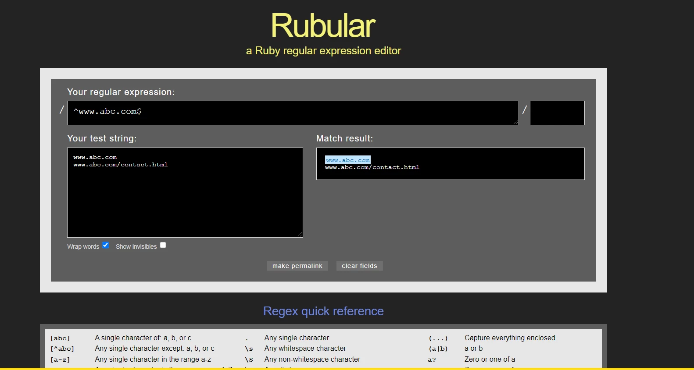694x370 pixels.
Task: Click the [^abc] reference entry
Action: click(62, 349)
